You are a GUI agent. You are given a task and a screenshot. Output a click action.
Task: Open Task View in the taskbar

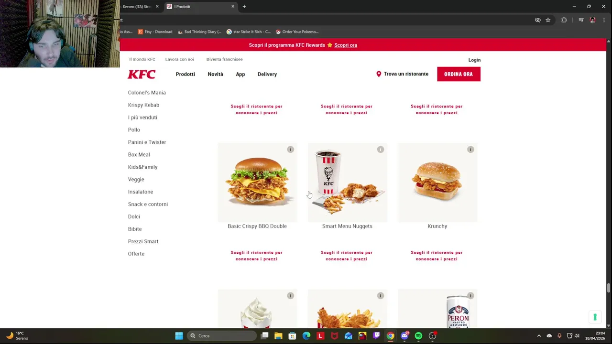264,336
